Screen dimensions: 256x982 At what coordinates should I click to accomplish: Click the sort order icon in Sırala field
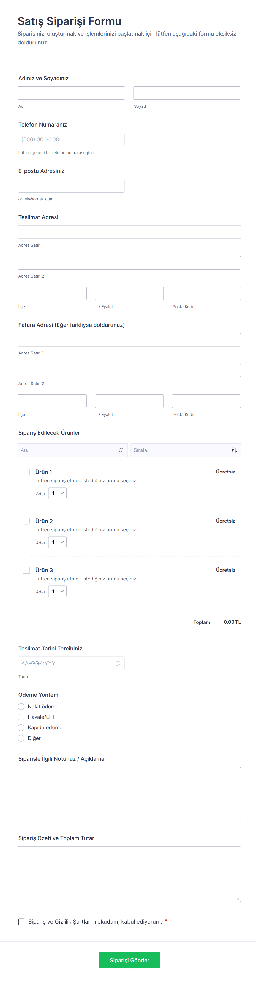coord(234,450)
